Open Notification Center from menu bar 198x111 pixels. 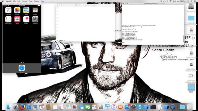click(195, 1)
